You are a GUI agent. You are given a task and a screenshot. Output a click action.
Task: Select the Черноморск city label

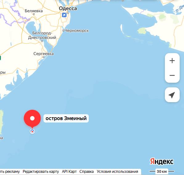[x=77, y=31]
